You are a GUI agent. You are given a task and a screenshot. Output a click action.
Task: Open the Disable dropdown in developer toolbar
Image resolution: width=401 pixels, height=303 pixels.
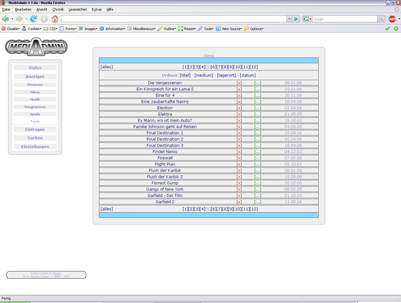tap(13, 29)
